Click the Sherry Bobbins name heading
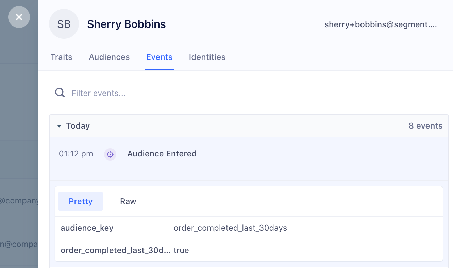The height and width of the screenshot is (268, 453). click(x=126, y=24)
